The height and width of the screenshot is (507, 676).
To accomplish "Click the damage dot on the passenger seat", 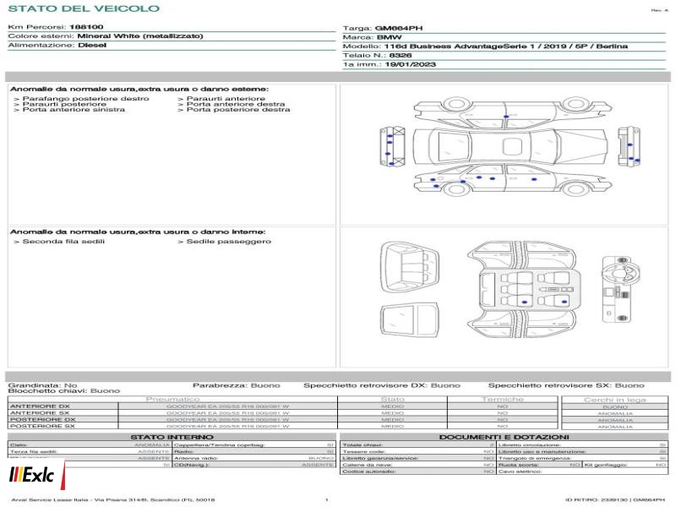I will tap(564, 302).
